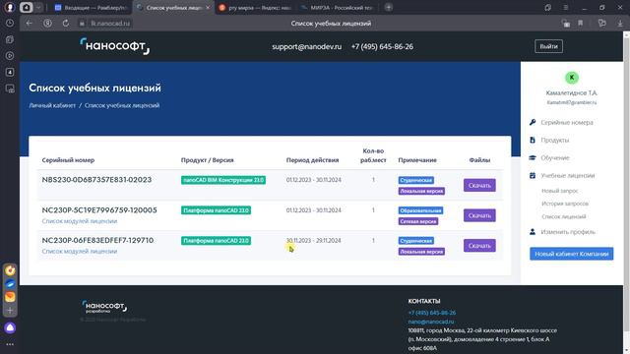Click Новый кабинет Компании button
The width and height of the screenshot is (630, 354).
click(571, 254)
